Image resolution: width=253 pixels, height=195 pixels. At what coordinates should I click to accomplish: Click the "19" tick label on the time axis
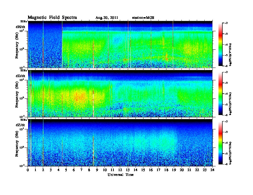(x=174, y=170)
